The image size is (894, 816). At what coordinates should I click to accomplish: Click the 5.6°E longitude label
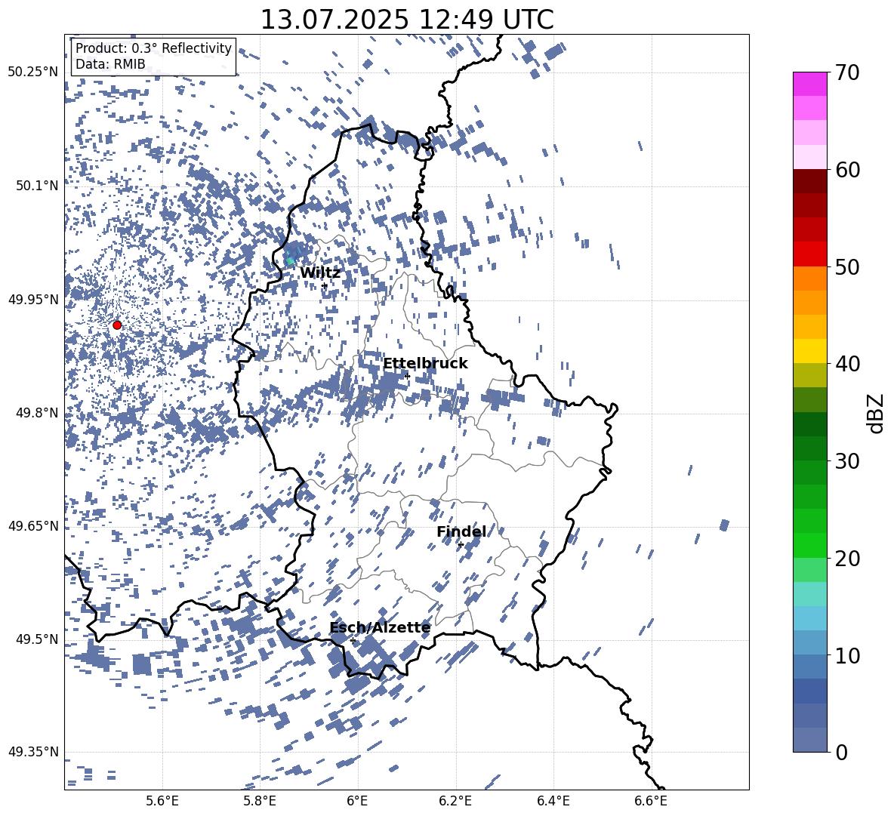tap(162, 802)
